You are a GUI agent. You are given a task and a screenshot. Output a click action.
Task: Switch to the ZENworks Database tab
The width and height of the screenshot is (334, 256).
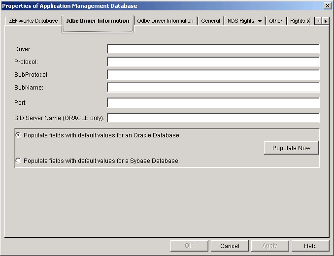33,21
